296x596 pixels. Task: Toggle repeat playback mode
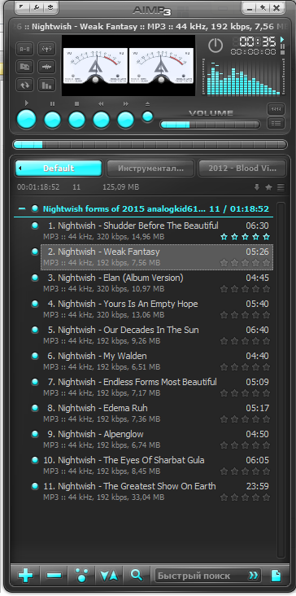(x=24, y=85)
